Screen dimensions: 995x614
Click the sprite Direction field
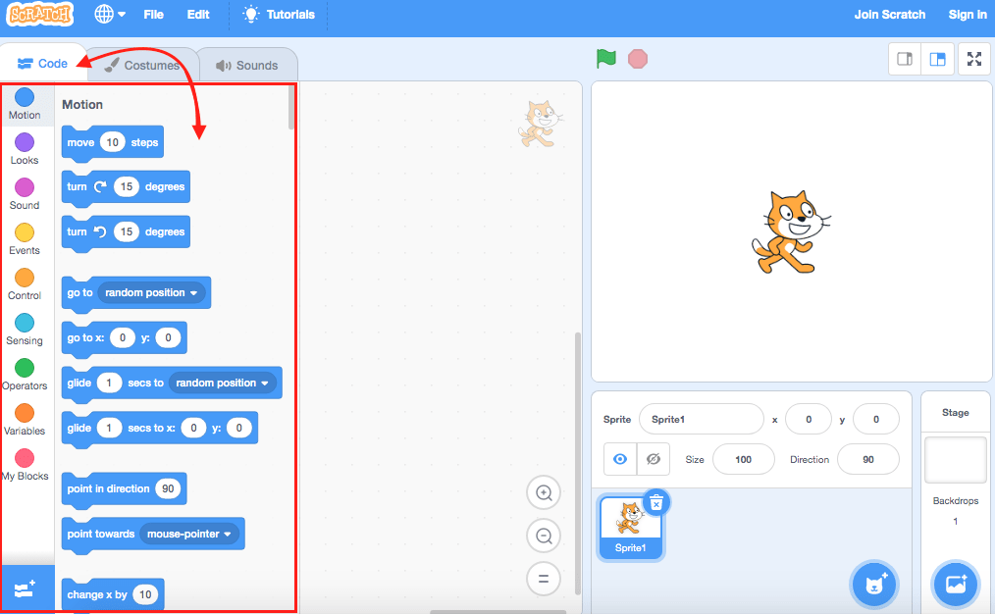(868, 459)
